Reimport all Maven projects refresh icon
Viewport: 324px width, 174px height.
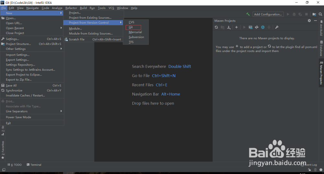(216, 27)
